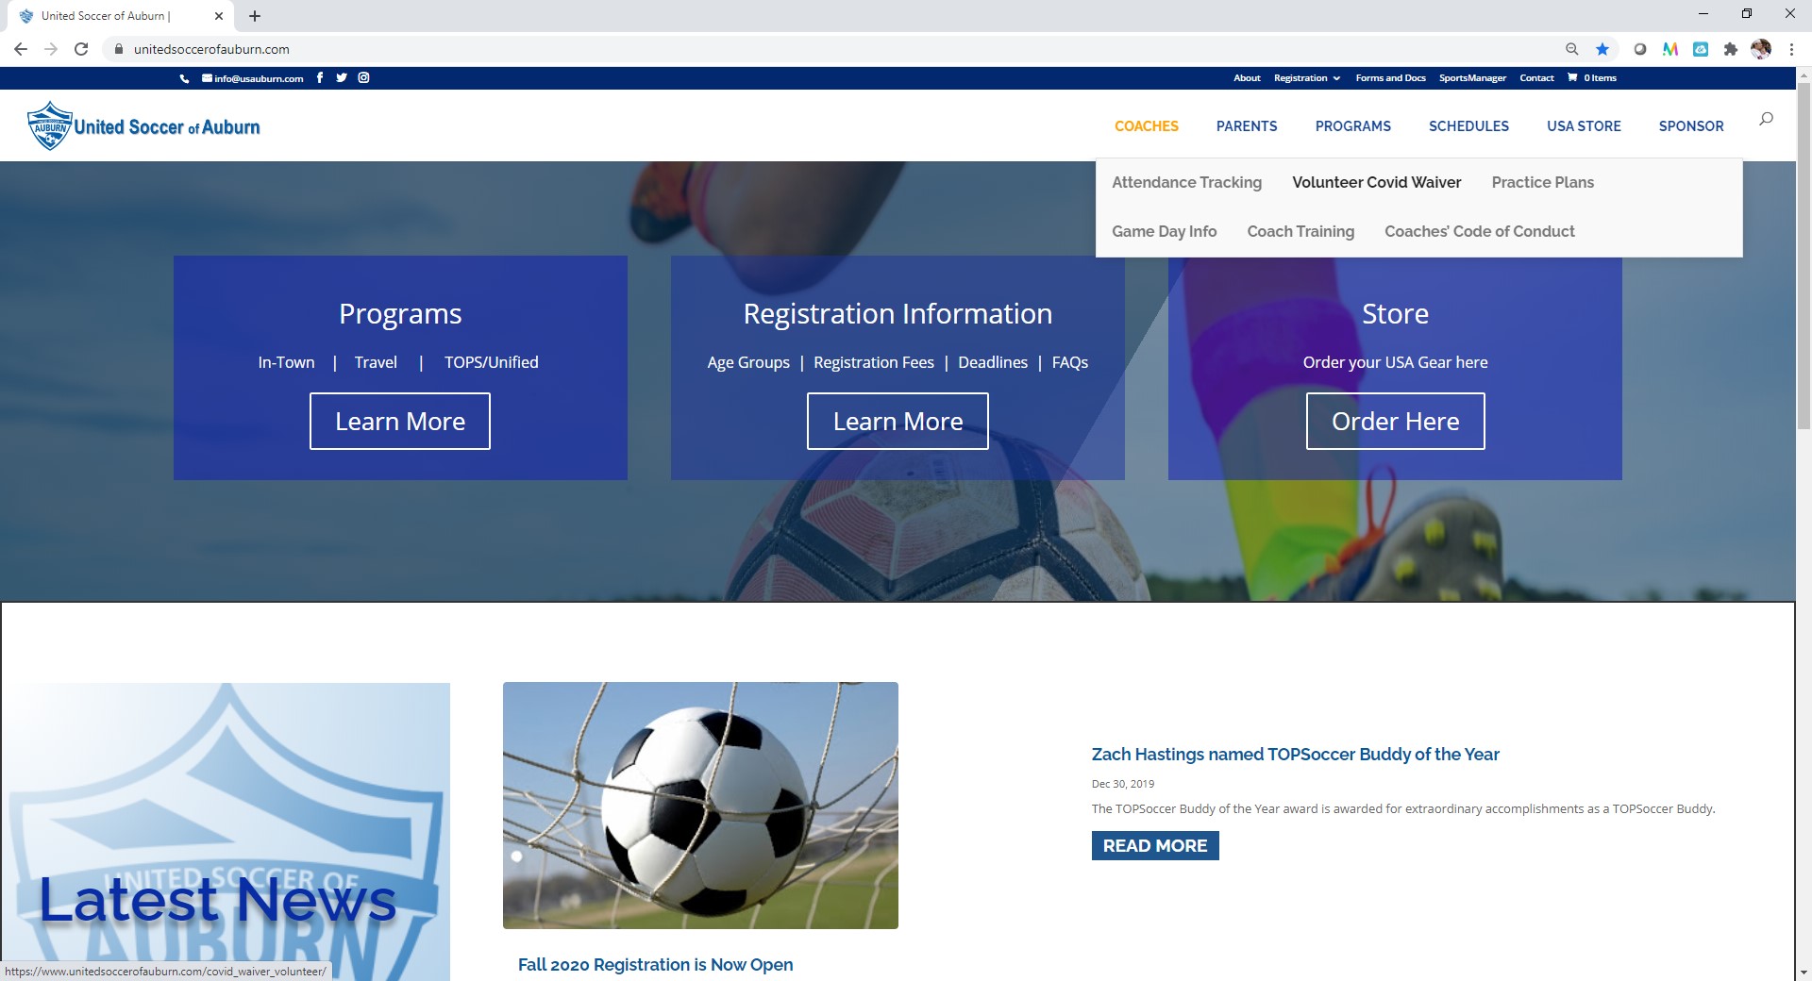Click the teal square extension icon
The width and height of the screenshot is (1812, 981).
[x=1701, y=49]
